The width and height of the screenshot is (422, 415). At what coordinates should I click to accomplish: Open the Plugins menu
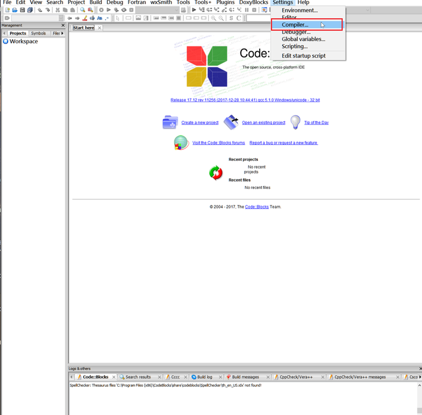(225, 2)
